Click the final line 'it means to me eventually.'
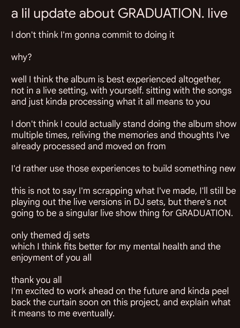This screenshot has width=240, height=328. [63, 313]
